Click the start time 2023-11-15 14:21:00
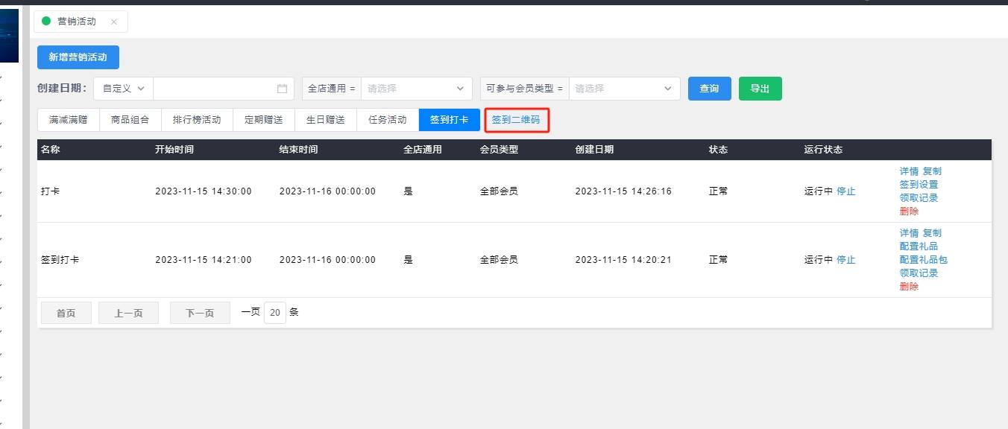Screen dimensions: 1008x429 click(204, 260)
